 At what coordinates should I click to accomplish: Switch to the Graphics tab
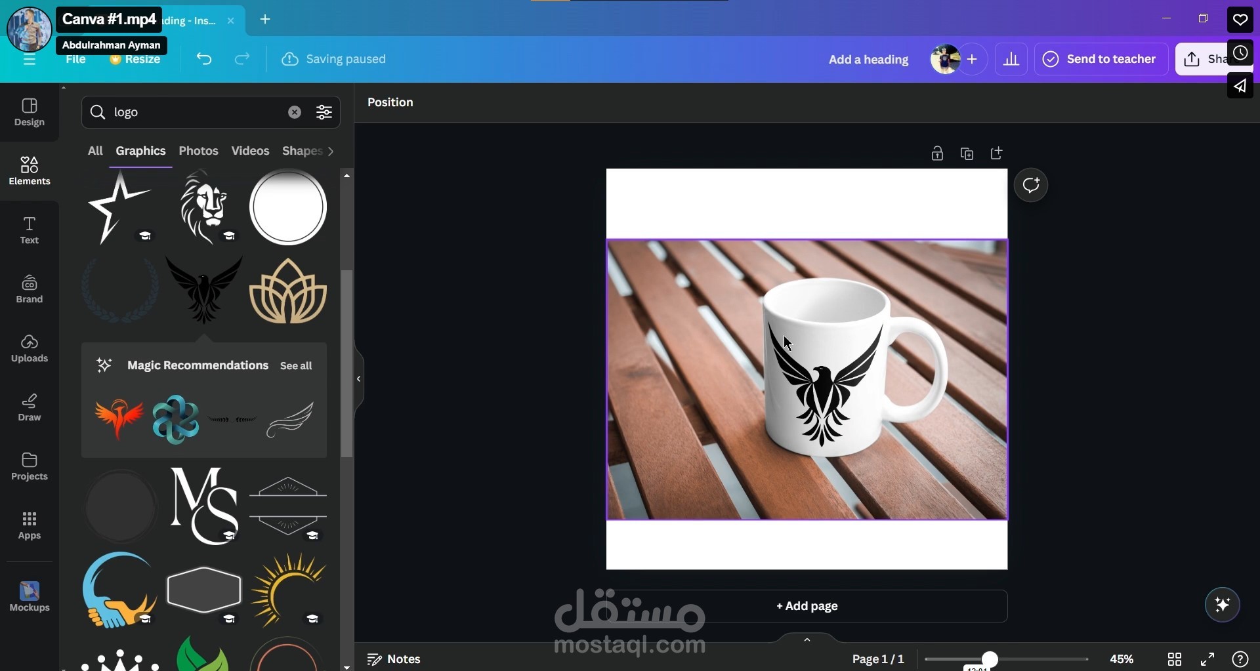click(x=140, y=151)
